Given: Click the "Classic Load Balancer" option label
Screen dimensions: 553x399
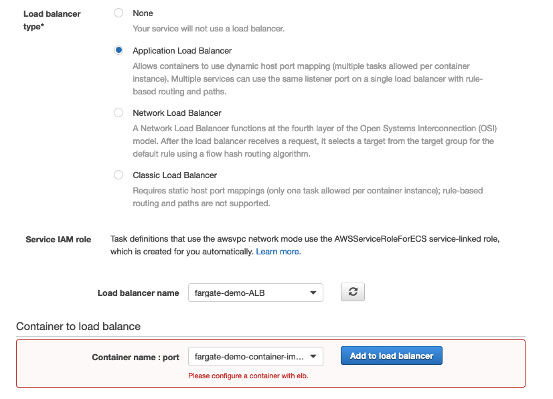Looking at the screenshot, I should pos(175,175).
